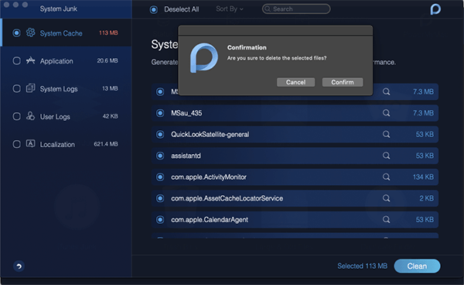The width and height of the screenshot is (464, 285).
Task: Deselect the System Cache category radio
Action: pyautogui.click(x=16, y=33)
